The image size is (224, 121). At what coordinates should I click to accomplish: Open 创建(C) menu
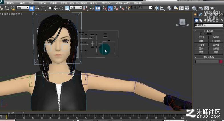(53, 3)
